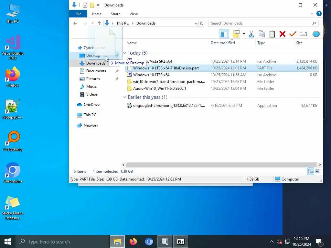Sort by the Size column header
Image resolution: width=331 pixels, height=248 pixels.
coord(299,43)
